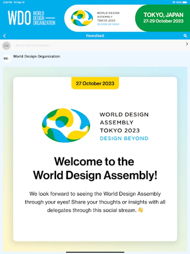Tap 'We look forward to seeing' paragraph

95,202
